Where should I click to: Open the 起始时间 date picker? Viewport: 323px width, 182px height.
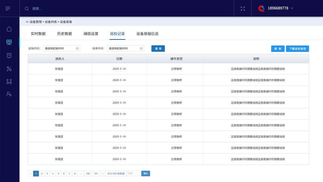pyautogui.click(x=62, y=49)
